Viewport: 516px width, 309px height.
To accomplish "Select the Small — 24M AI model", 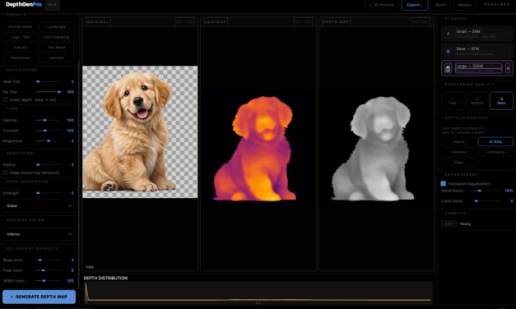I will coord(476,34).
